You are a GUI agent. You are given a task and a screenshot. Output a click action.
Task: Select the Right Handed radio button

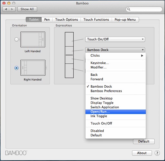click(x=16, y=68)
